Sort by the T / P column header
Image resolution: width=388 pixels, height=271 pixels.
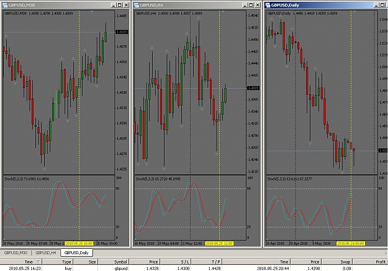pos(207,262)
